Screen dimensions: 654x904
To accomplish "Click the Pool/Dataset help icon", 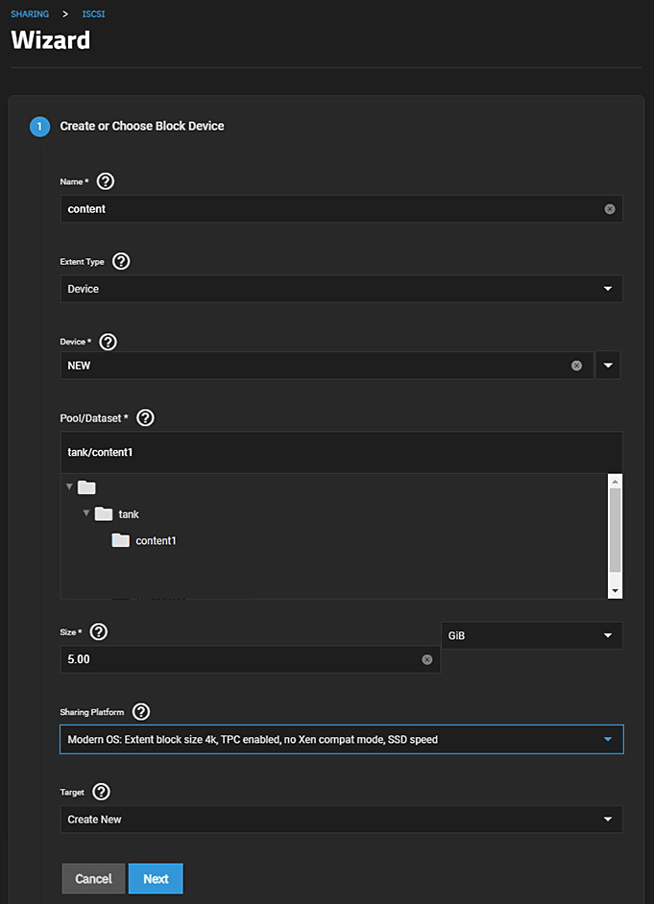I will pos(146,417).
